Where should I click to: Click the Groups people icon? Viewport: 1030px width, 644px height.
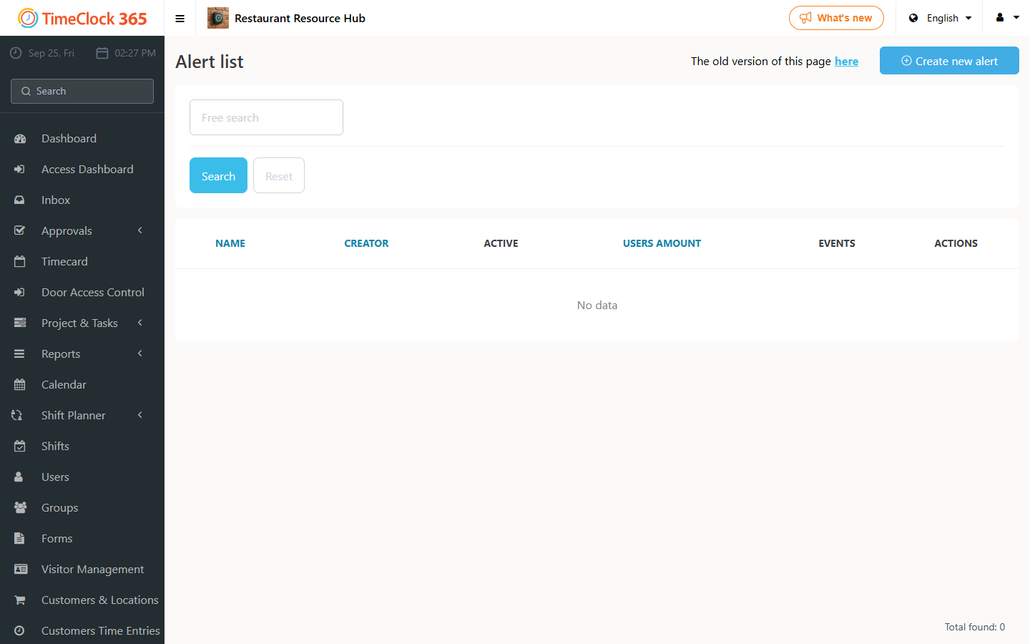click(20, 507)
